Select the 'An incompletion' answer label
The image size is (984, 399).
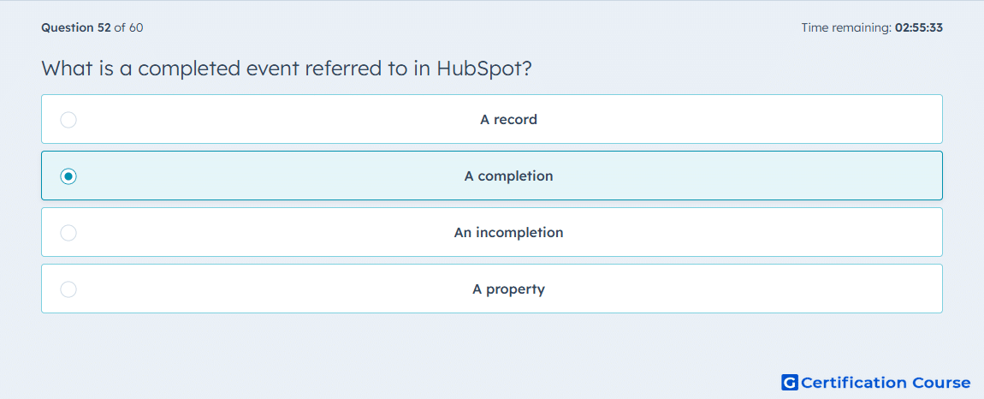508,233
